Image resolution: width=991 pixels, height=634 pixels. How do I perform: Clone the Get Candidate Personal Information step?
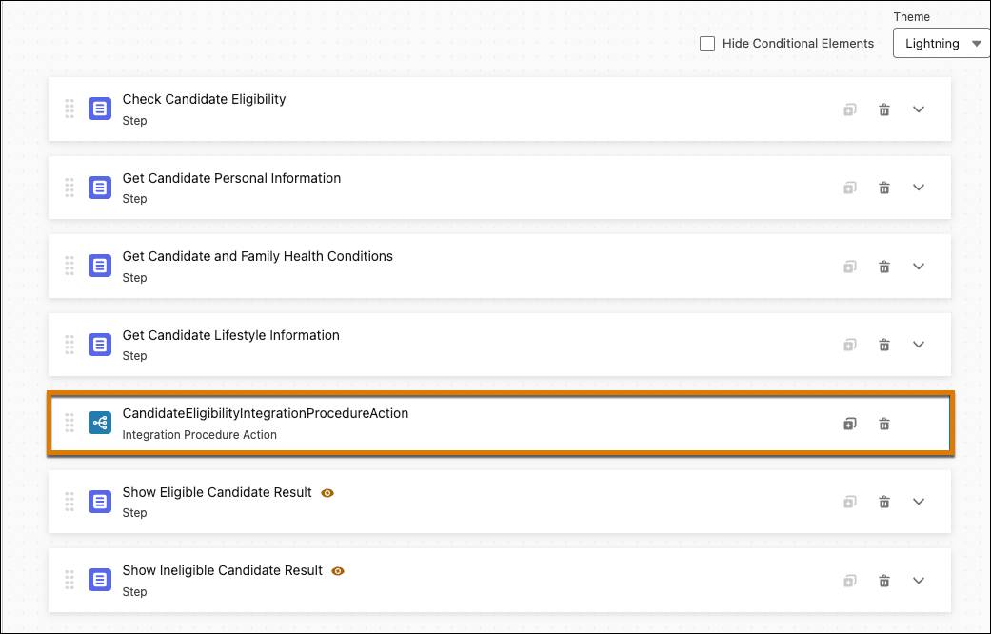850,188
